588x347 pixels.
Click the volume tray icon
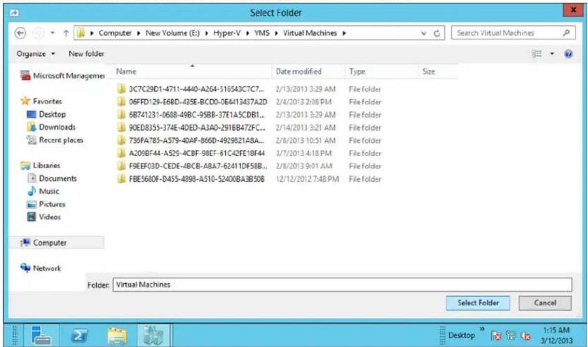coord(525,336)
